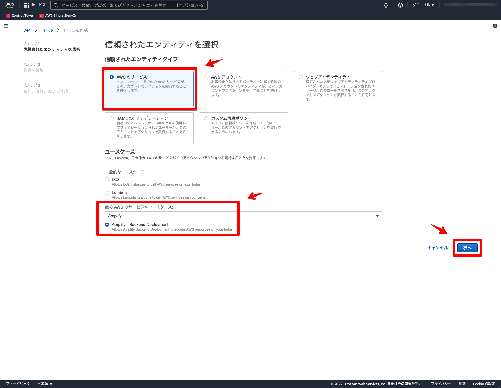
Task: Click the AWS logo home icon
Action: coord(10,5)
